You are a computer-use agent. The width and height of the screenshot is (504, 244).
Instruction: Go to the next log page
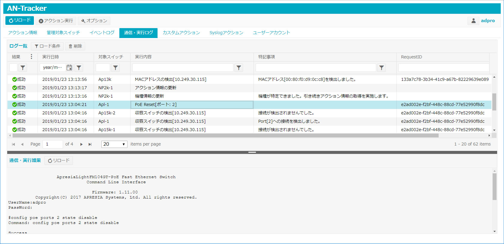[81, 144]
